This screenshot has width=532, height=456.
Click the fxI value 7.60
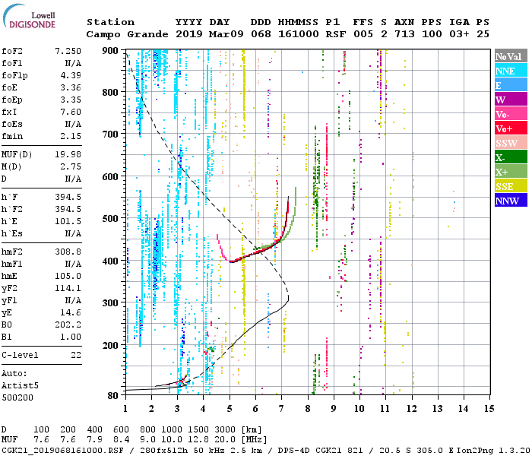click(x=71, y=112)
